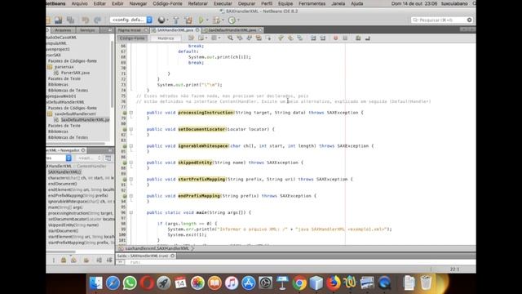This screenshot has height=294, width=522.
Task: Switch to the Serviços panel tab
Action: (x=87, y=30)
